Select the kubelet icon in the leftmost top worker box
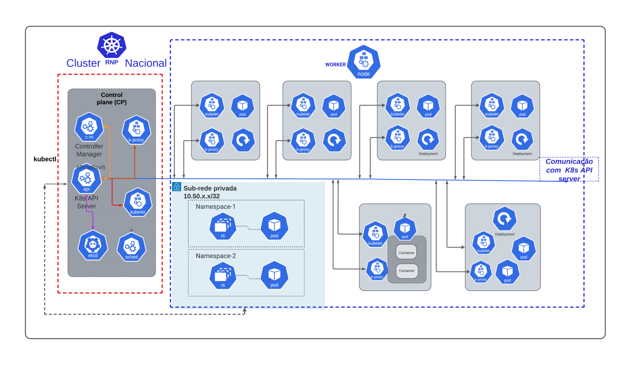 pos(212,105)
